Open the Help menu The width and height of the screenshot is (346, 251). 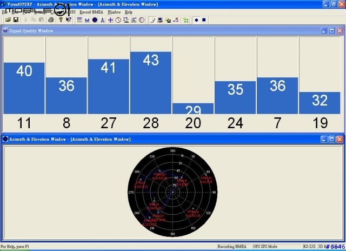point(129,12)
